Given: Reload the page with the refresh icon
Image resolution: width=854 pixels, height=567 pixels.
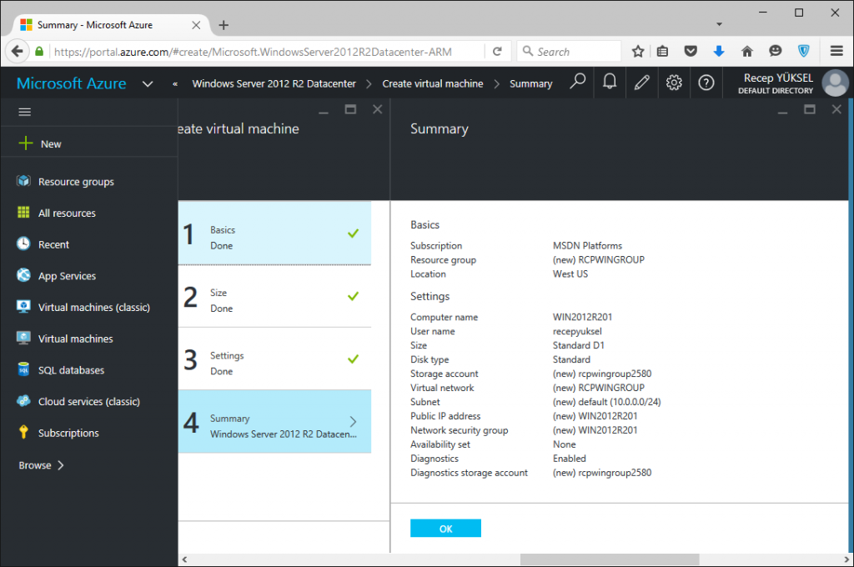Looking at the screenshot, I should click(497, 51).
